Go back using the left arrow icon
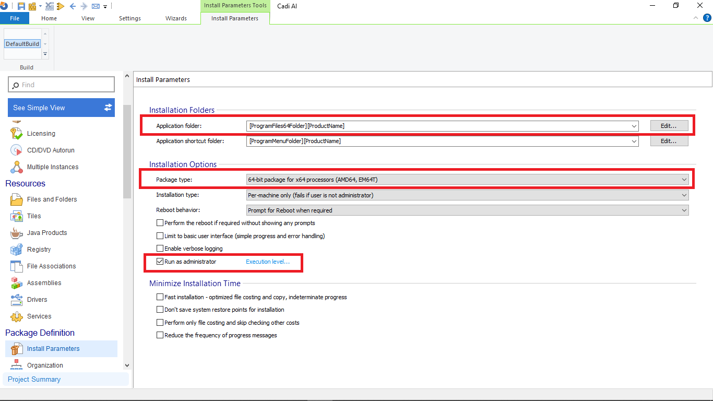The height and width of the screenshot is (401, 713). point(73,6)
